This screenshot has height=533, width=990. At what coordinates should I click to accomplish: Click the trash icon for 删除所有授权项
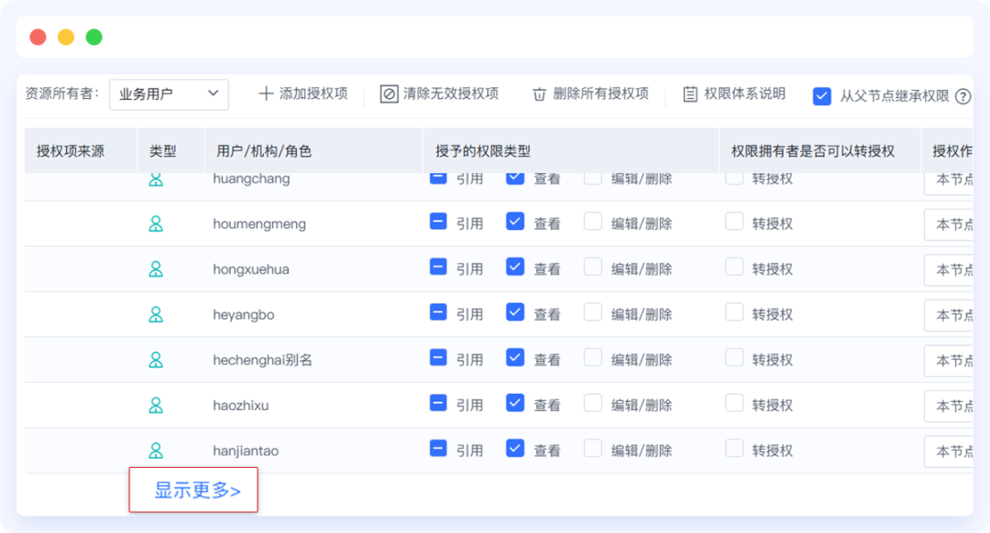click(x=539, y=94)
